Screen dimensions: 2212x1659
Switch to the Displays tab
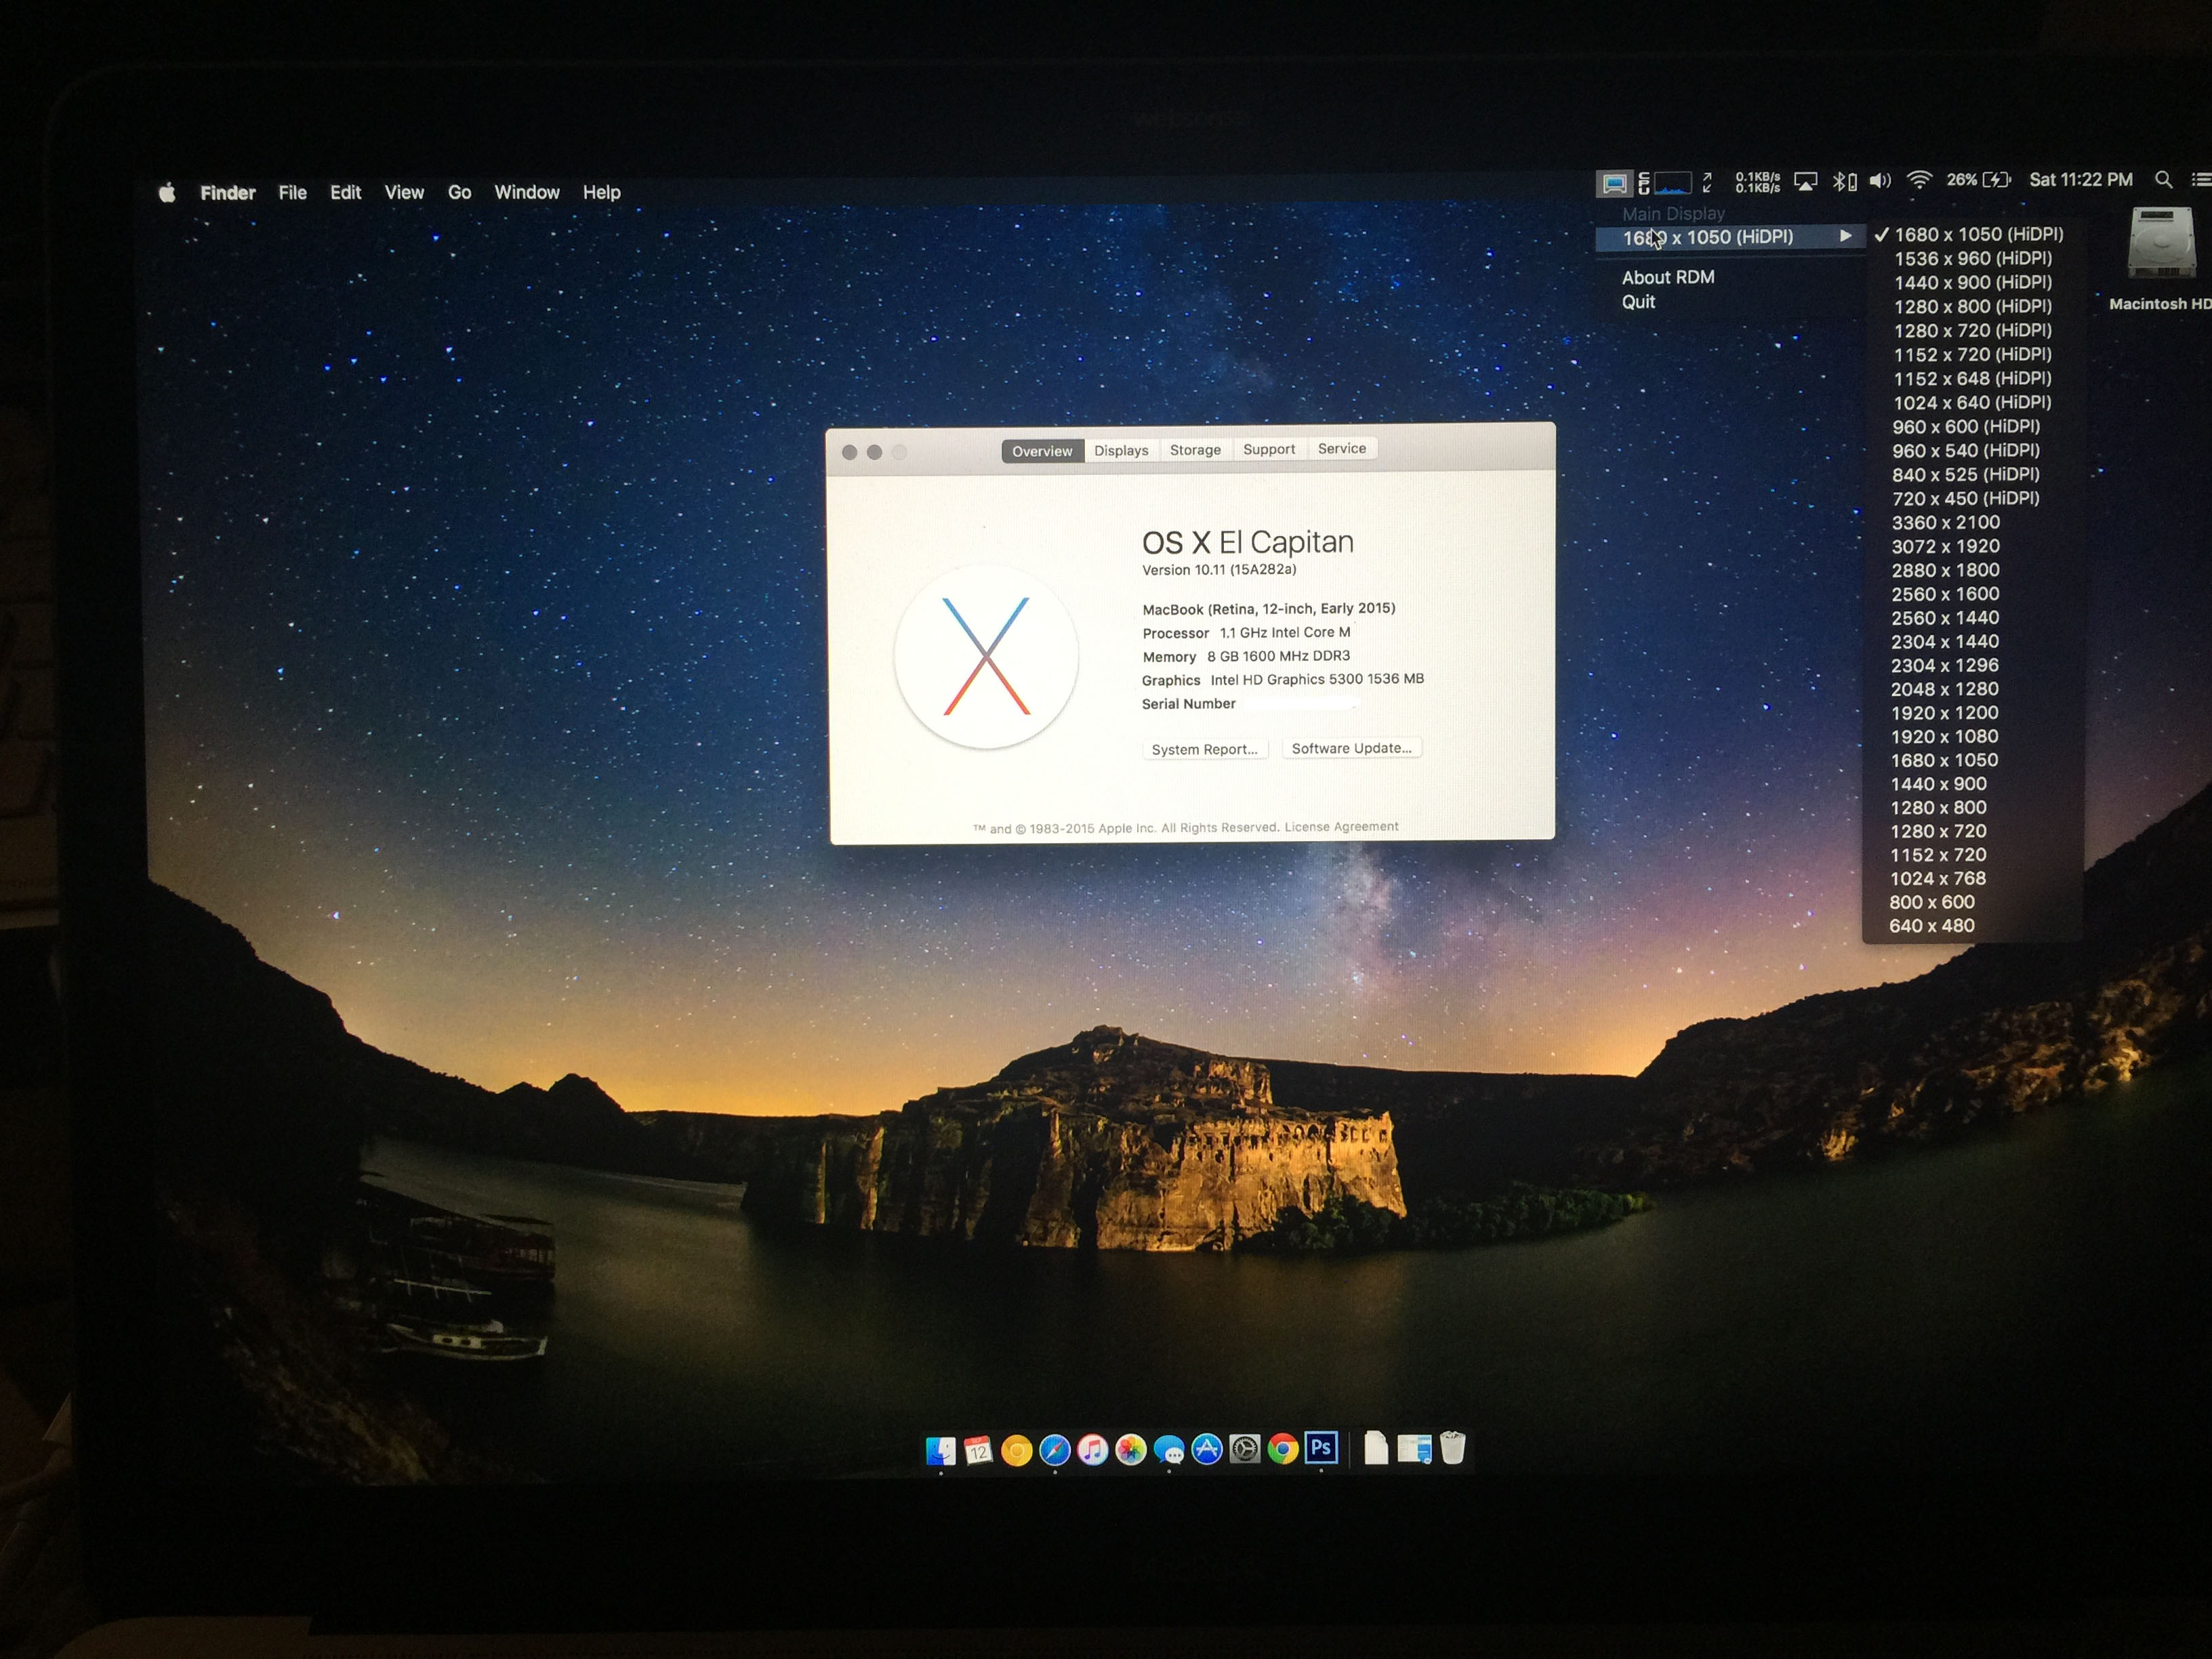tap(1121, 451)
